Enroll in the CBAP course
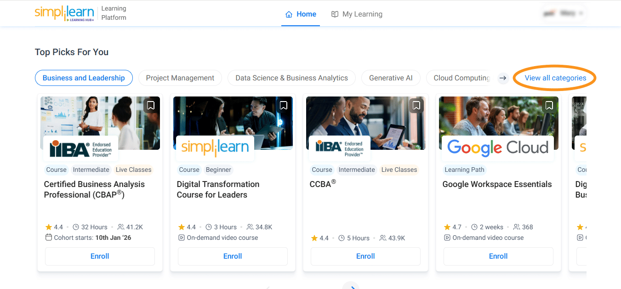 (100, 256)
